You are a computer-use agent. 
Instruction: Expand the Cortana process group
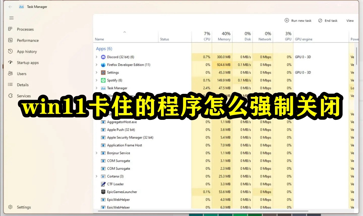pyautogui.click(x=97, y=176)
